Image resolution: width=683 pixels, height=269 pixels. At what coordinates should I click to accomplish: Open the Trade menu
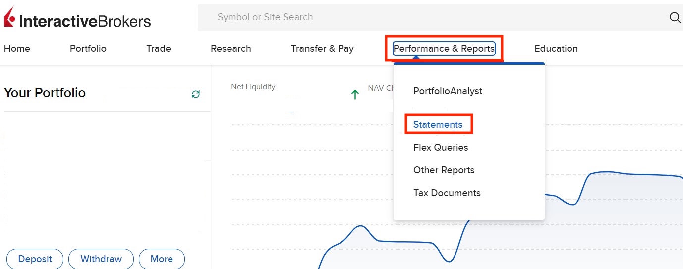click(159, 49)
